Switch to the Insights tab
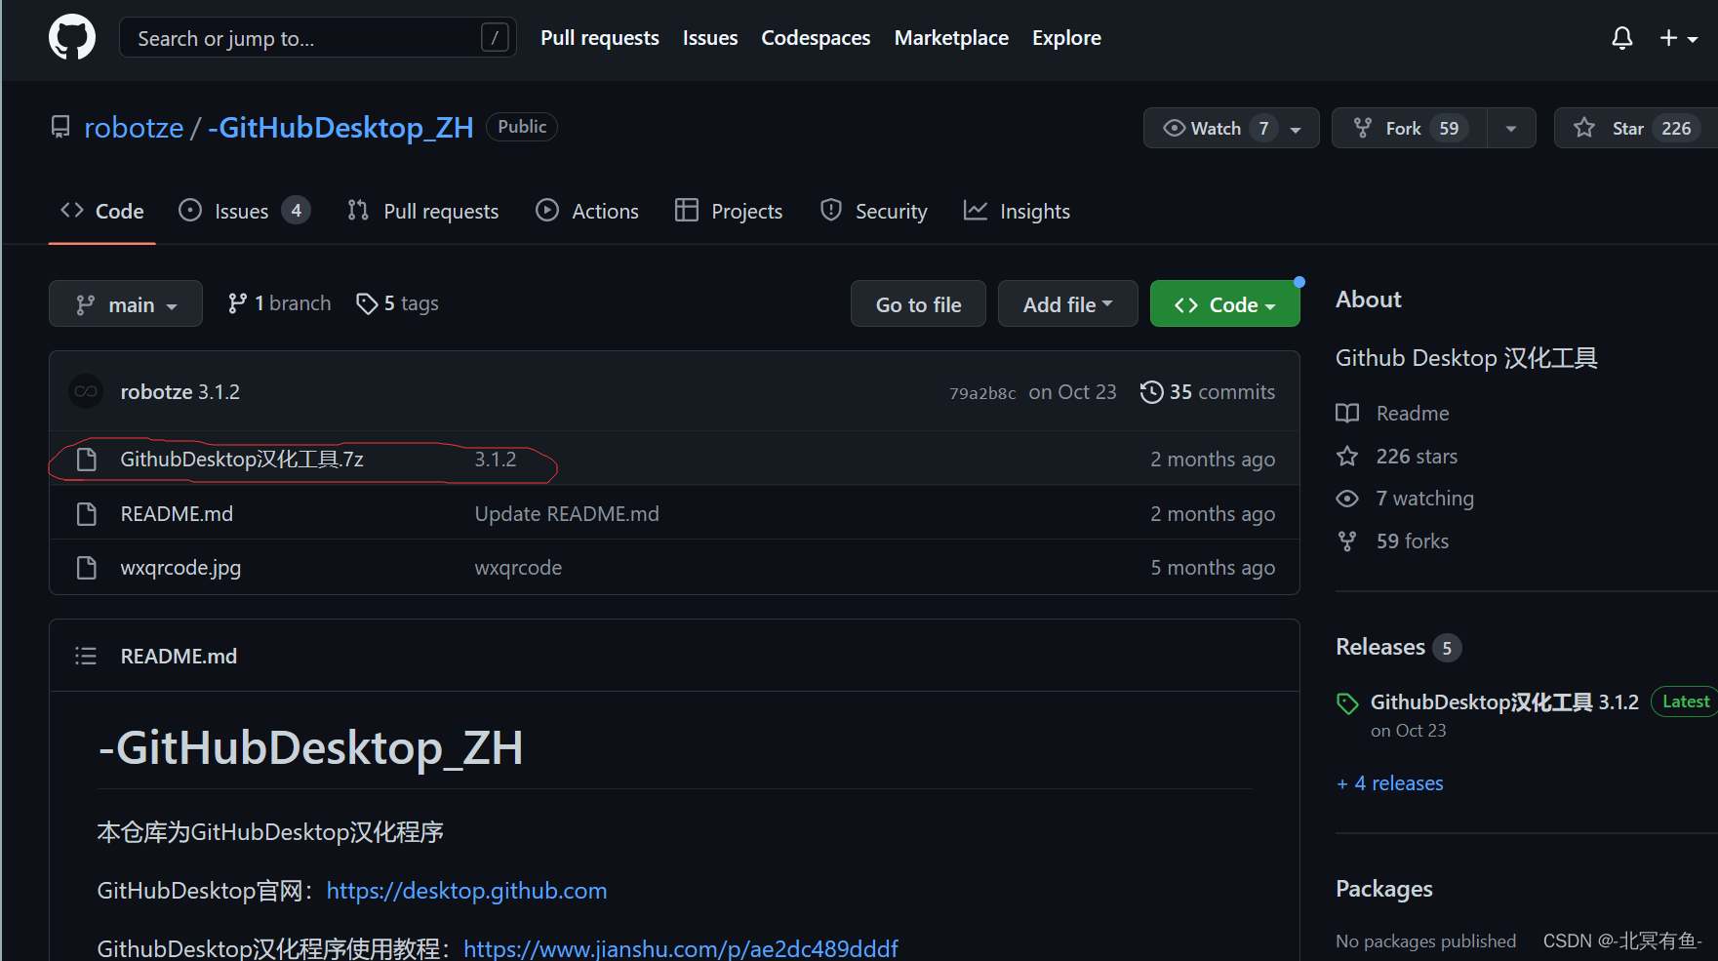1718x961 pixels. 1017,212
